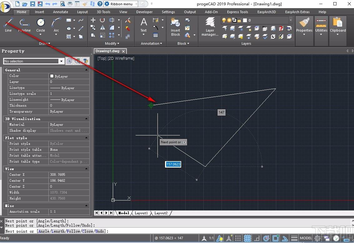
Task: Switch to the Annotate ribbon tab
Action: [x=61, y=12]
